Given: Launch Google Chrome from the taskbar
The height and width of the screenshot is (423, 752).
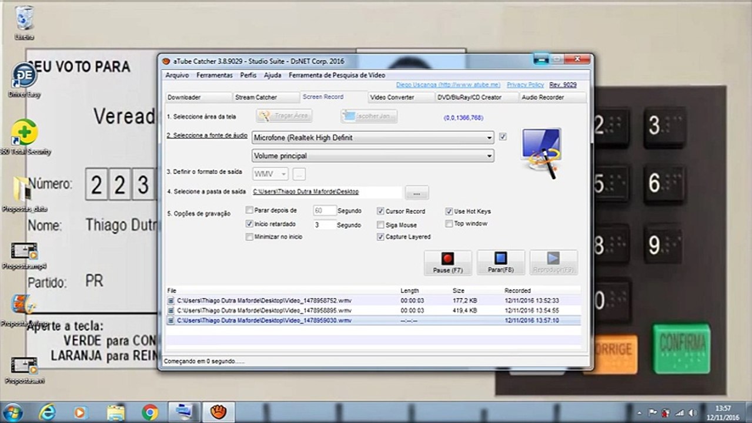Looking at the screenshot, I should point(150,412).
